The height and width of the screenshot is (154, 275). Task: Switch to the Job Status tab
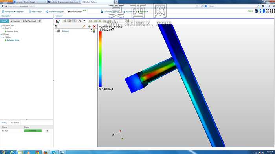coord(15,123)
